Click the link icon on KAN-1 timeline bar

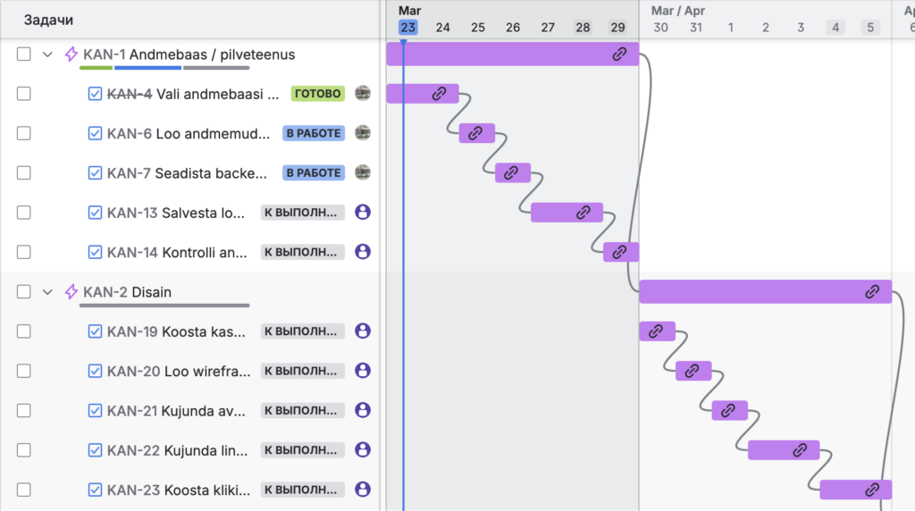pyautogui.click(x=619, y=54)
